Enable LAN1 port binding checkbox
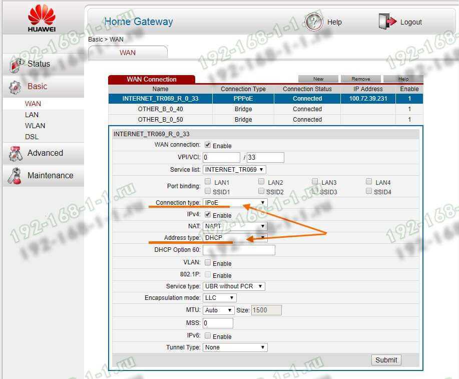This screenshot has width=459, height=379. [208, 182]
